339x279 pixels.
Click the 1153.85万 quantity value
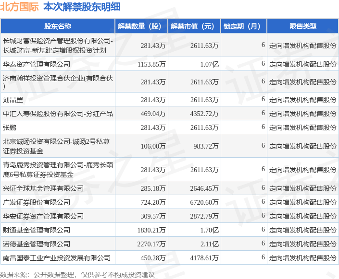pos(151,64)
